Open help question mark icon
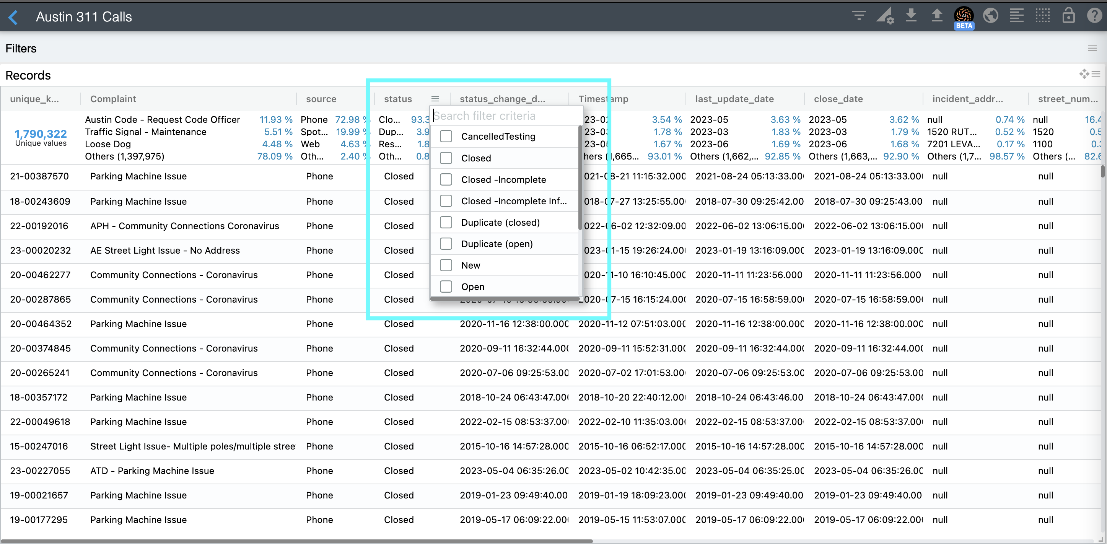1107x544 pixels. tap(1094, 16)
